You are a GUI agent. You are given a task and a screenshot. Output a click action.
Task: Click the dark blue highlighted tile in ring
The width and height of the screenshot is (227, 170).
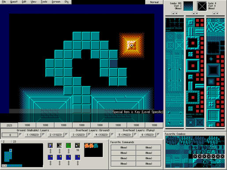coord(113,63)
